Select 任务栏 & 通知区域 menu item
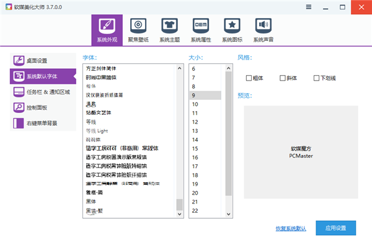Screen dimensions: 372x245 [43, 92]
